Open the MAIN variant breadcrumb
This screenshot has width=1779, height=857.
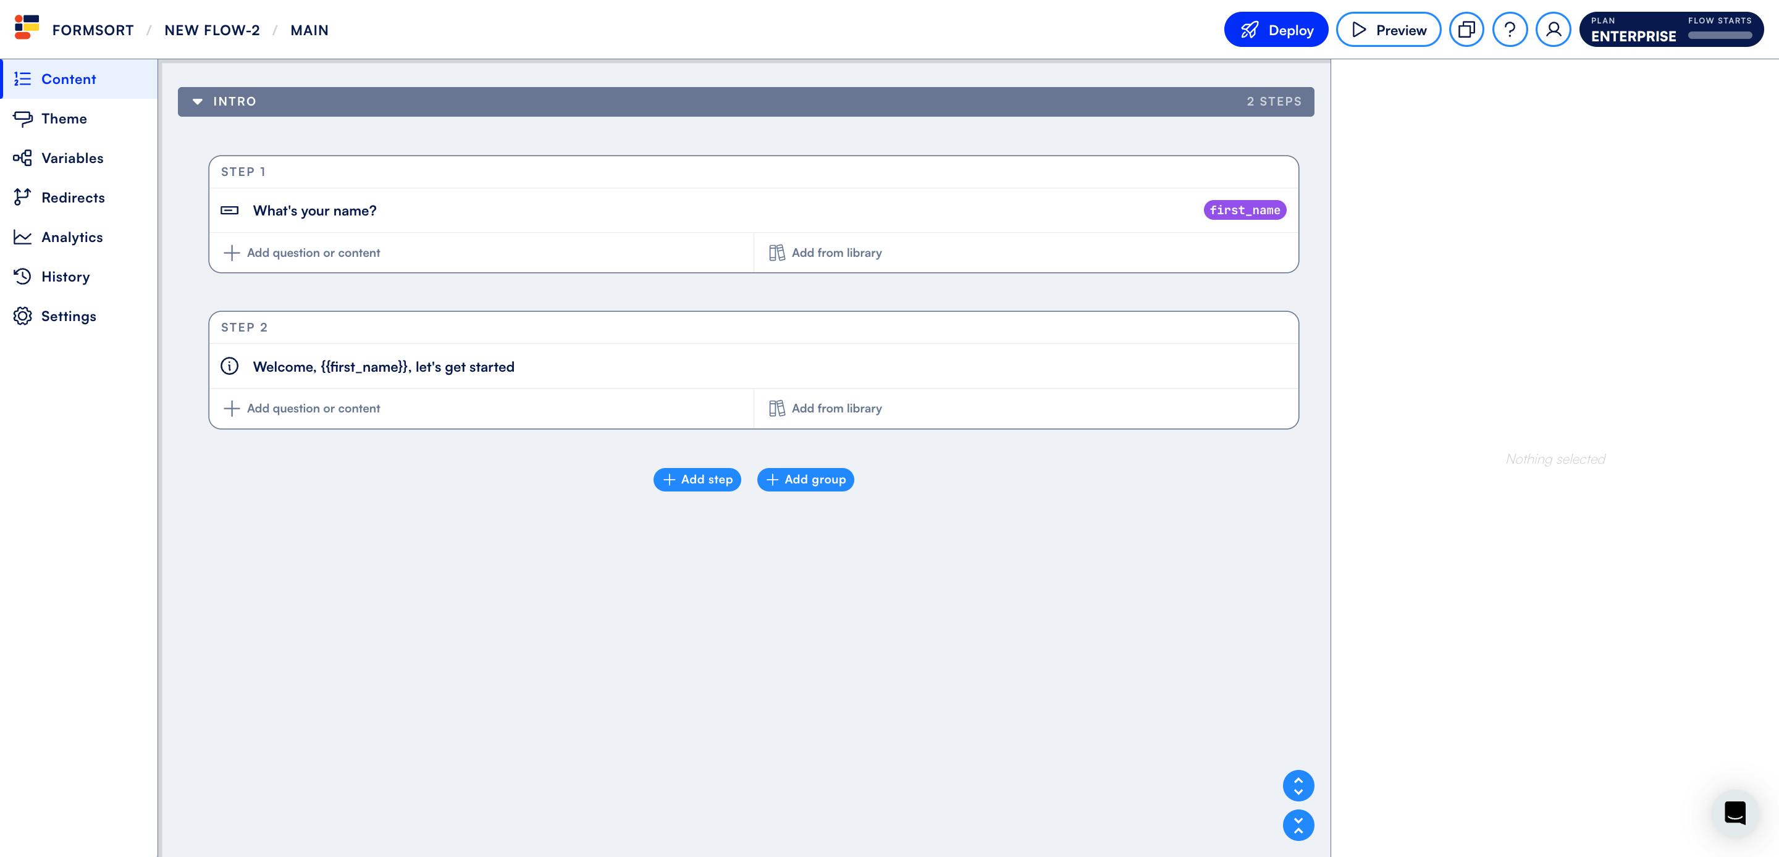[309, 30]
